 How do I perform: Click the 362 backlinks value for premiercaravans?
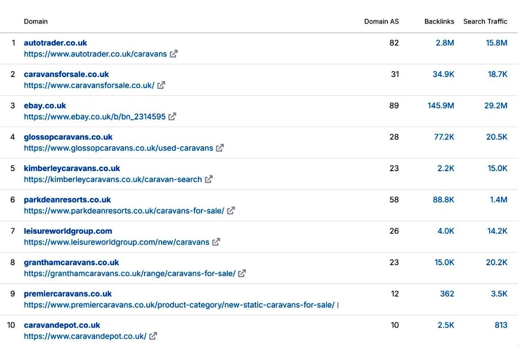tap(447, 293)
